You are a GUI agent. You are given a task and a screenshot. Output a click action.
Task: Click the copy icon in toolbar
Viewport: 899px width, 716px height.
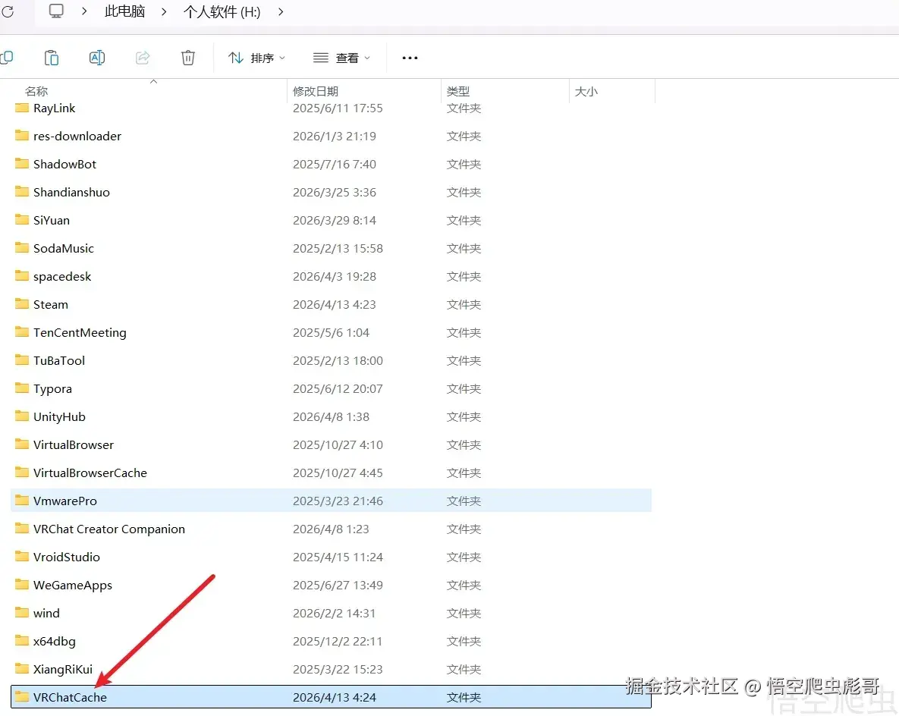[6, 58]
